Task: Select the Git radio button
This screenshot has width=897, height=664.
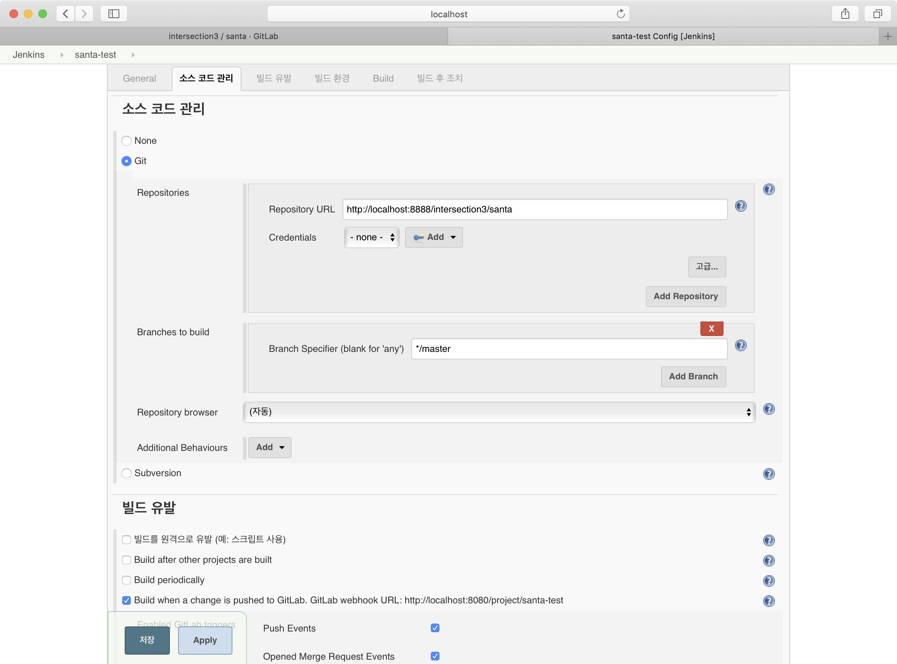Action: pos(126,161)
